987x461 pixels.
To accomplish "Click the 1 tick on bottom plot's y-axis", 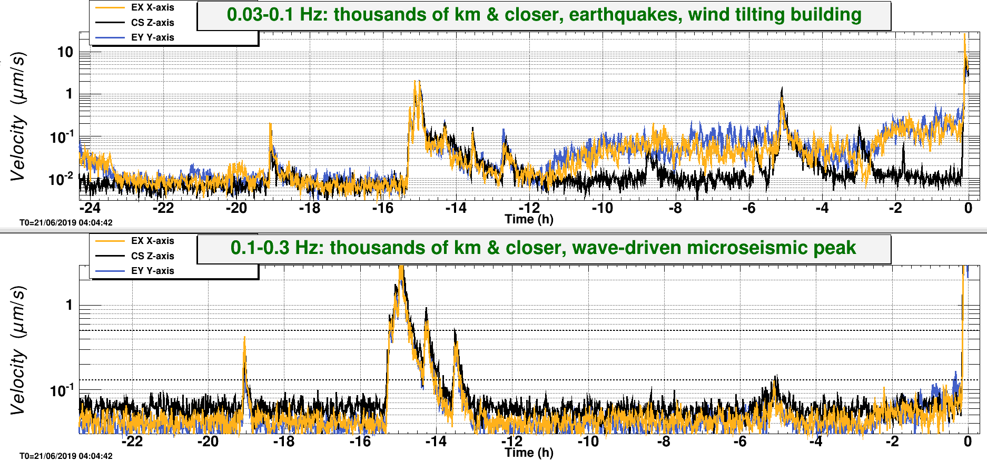I will coord(70,305).
